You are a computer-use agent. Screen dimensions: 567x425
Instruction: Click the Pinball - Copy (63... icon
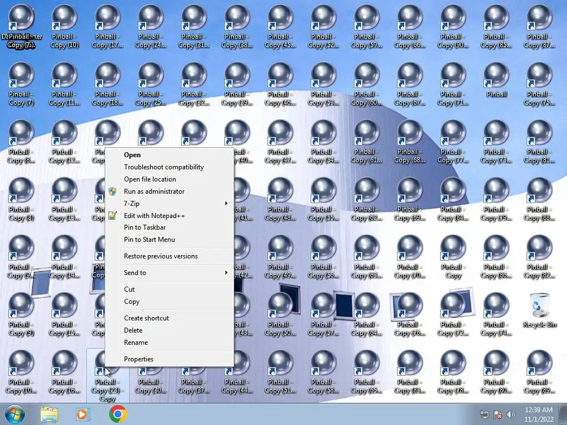367,257
